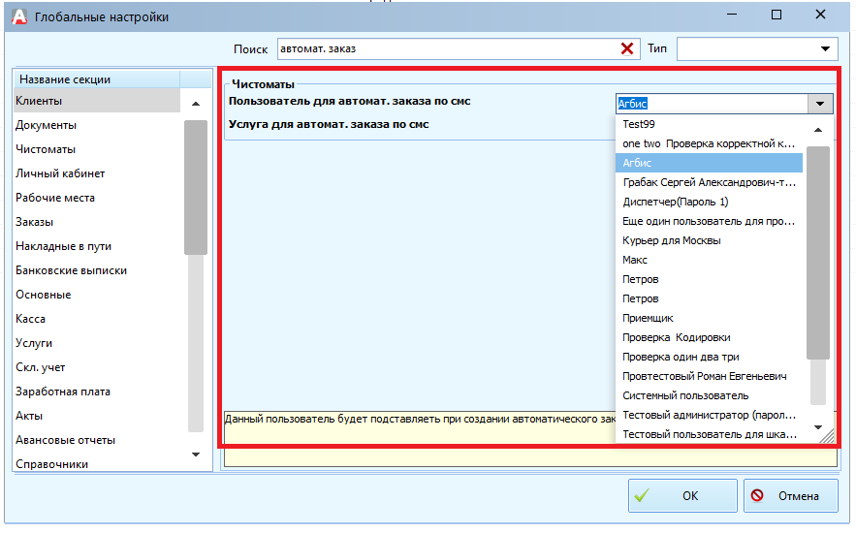The width and height of the screenshot is (856, 533).
Task: Open Рабочие места section
Action: coord(97,198)
